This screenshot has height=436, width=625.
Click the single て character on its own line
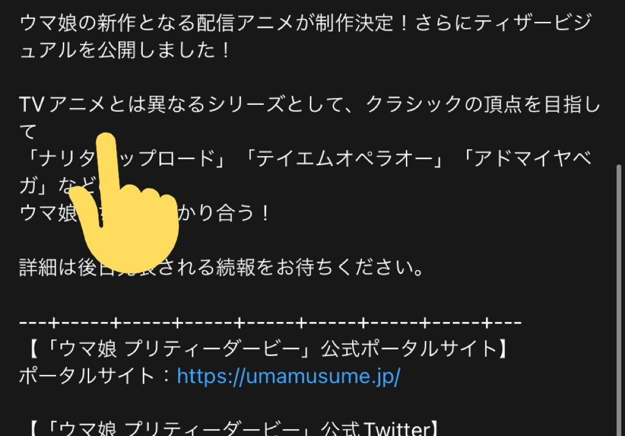[28, 131]
